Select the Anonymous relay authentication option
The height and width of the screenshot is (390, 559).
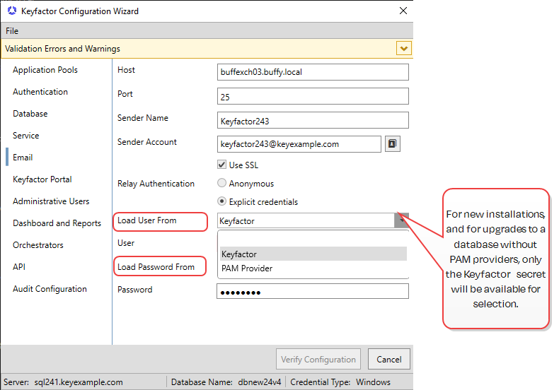point(222,184)
